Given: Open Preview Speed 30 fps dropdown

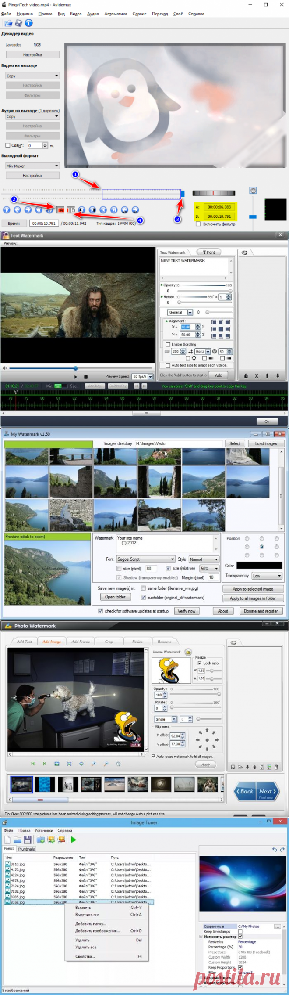Looking at the screenshot, I should (x=143, y=377).
